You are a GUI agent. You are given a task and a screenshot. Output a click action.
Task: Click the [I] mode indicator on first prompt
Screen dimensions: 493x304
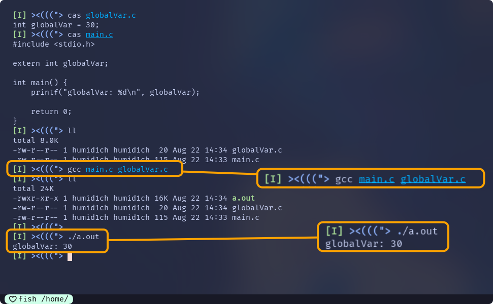[x=19, y=15]
